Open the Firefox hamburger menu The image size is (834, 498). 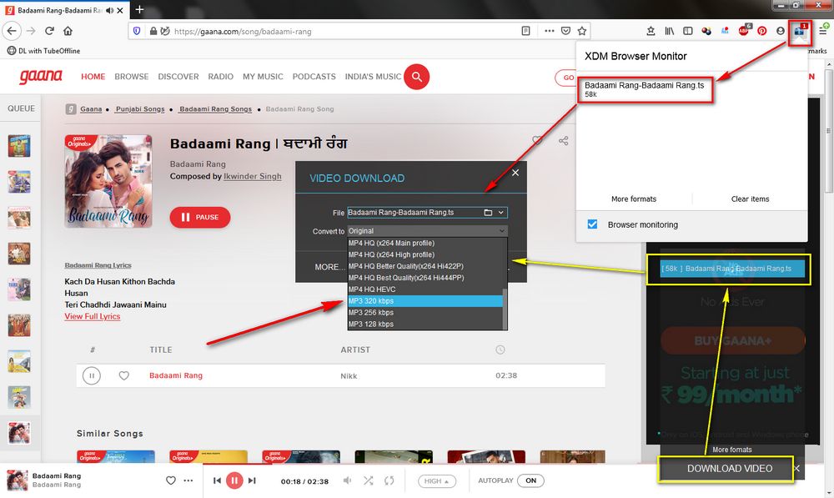point(823,31)
